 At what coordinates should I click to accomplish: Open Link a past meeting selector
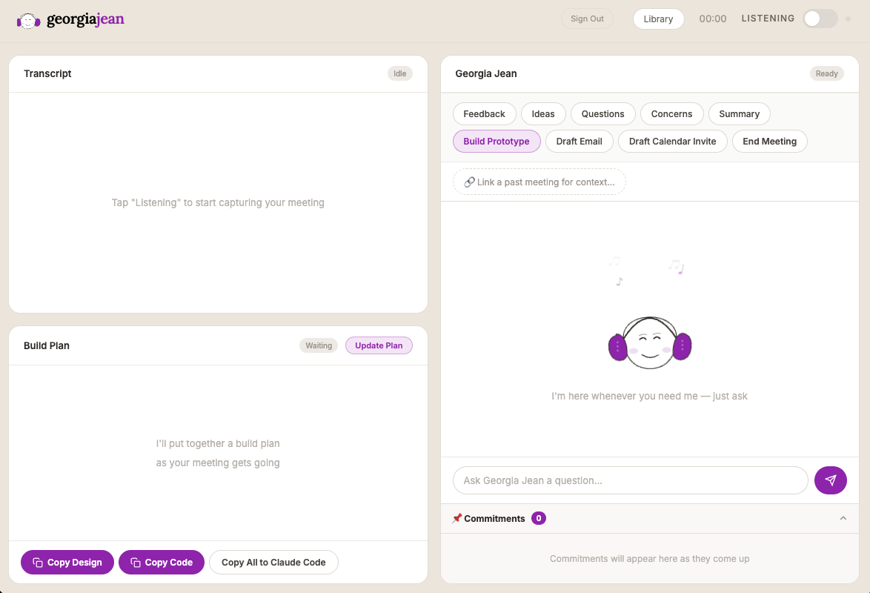click(539, 182)
